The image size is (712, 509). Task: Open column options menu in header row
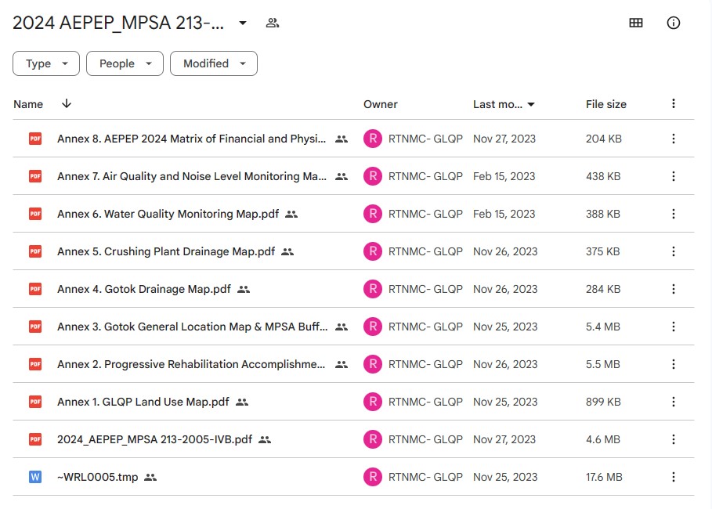click(x=673, y=103)
